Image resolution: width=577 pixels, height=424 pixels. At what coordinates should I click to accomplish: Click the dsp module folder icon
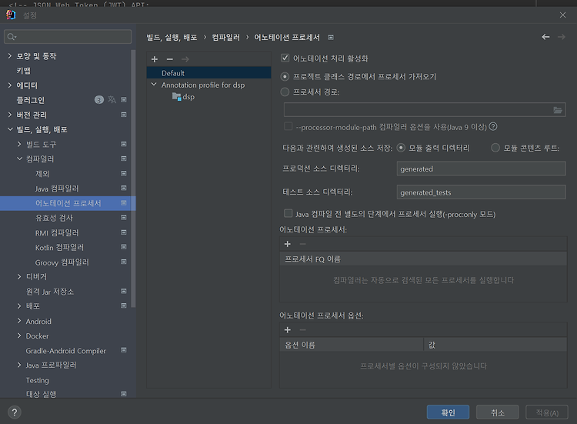[177, 97]
